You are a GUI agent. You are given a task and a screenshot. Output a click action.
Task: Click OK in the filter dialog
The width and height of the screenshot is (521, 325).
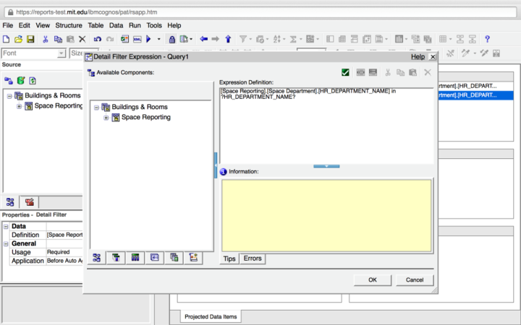click(372, 279)
